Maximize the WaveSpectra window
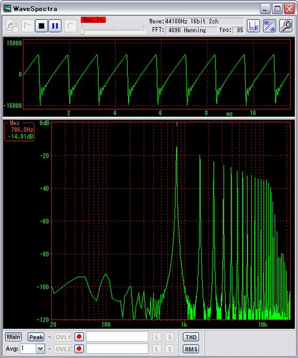Image resolution: width=298 pixels, height=358 pixels. [277, 9]
